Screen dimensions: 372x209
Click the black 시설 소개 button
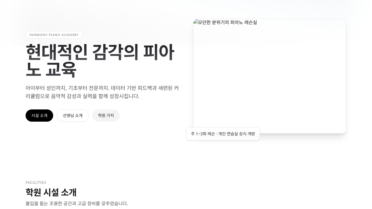point(39,116)
